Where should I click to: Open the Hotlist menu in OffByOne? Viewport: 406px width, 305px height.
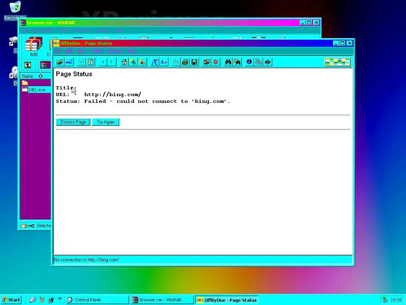[97, 51]
